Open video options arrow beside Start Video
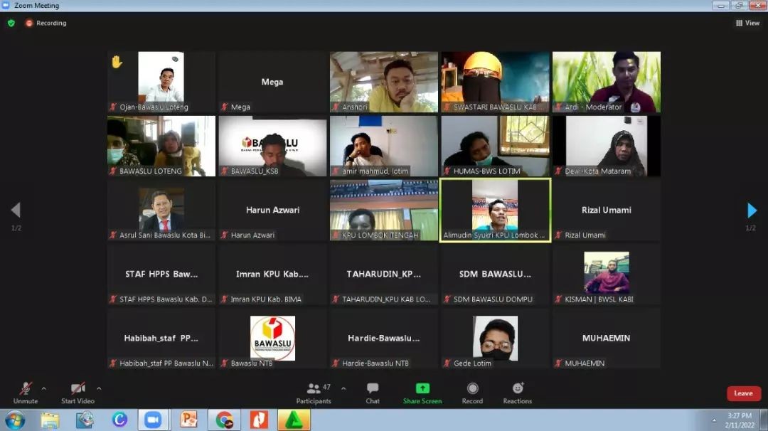This screenshot has height=431, width=768. pyautogui.click(x=99, y=388)
